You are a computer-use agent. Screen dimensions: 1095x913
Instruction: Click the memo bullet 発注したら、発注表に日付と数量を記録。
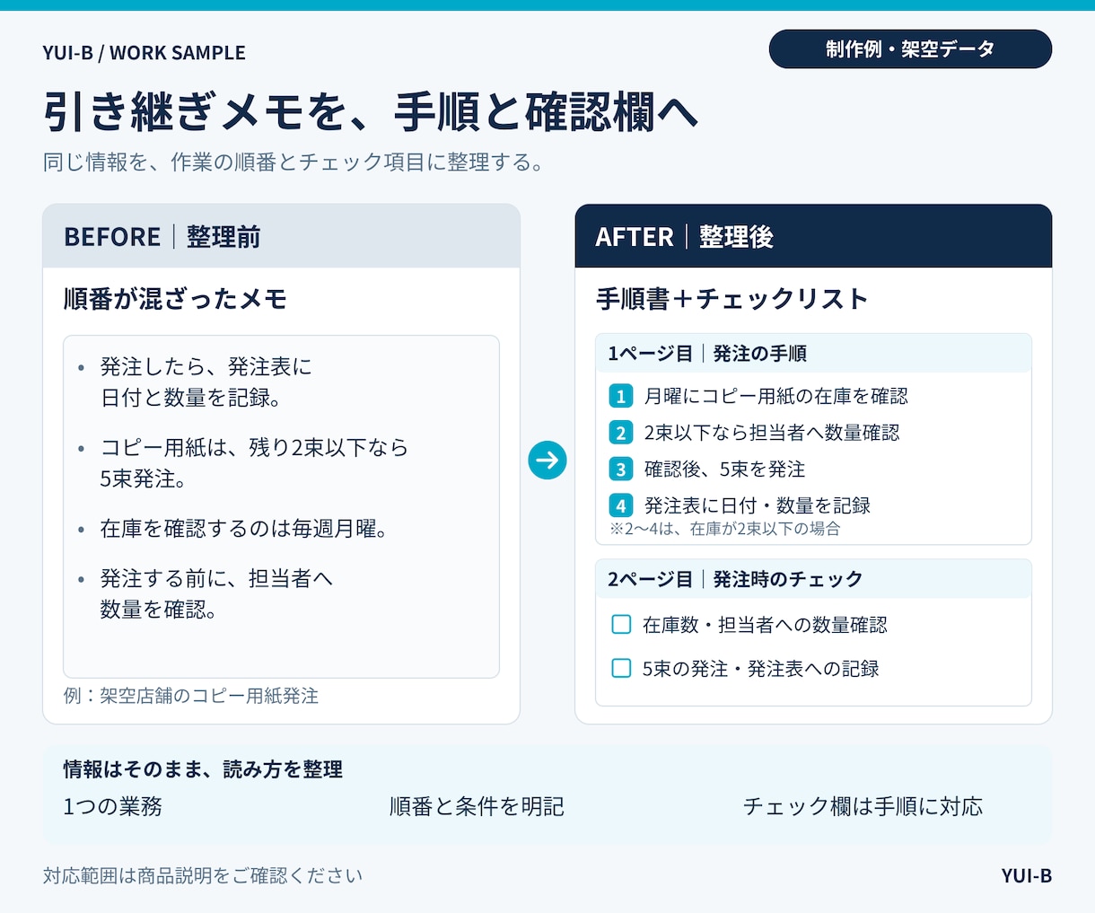point(206,382)
